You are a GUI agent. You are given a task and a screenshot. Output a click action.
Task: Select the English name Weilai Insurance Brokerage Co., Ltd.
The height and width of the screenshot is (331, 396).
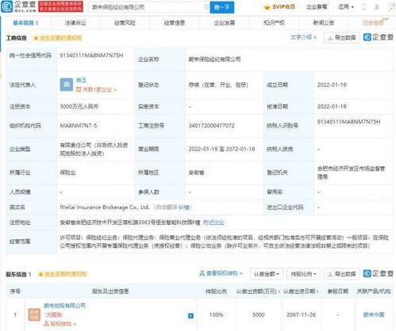[x=105, y=207]
